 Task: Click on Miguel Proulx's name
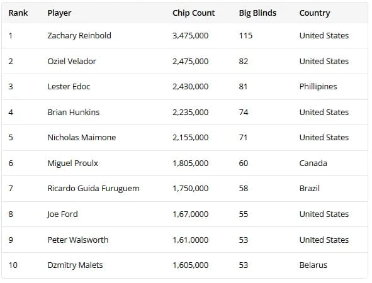point(73,164)
